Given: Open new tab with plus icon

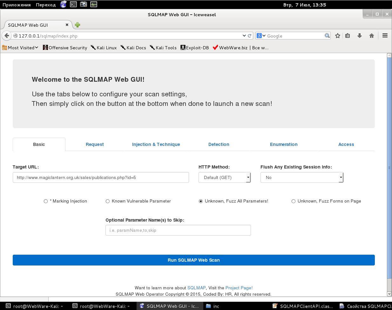Looking at the screenshot, I should 78,25.
